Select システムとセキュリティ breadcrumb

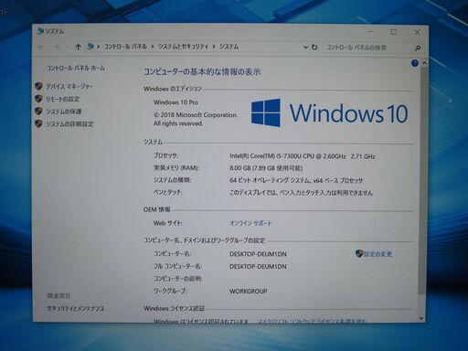pos(184,47)
